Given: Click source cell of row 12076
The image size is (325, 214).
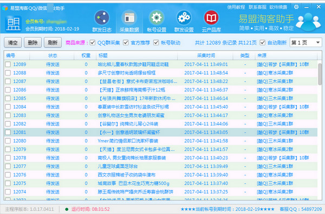Looking at the screenshot, I should click(x=275, y=175).
